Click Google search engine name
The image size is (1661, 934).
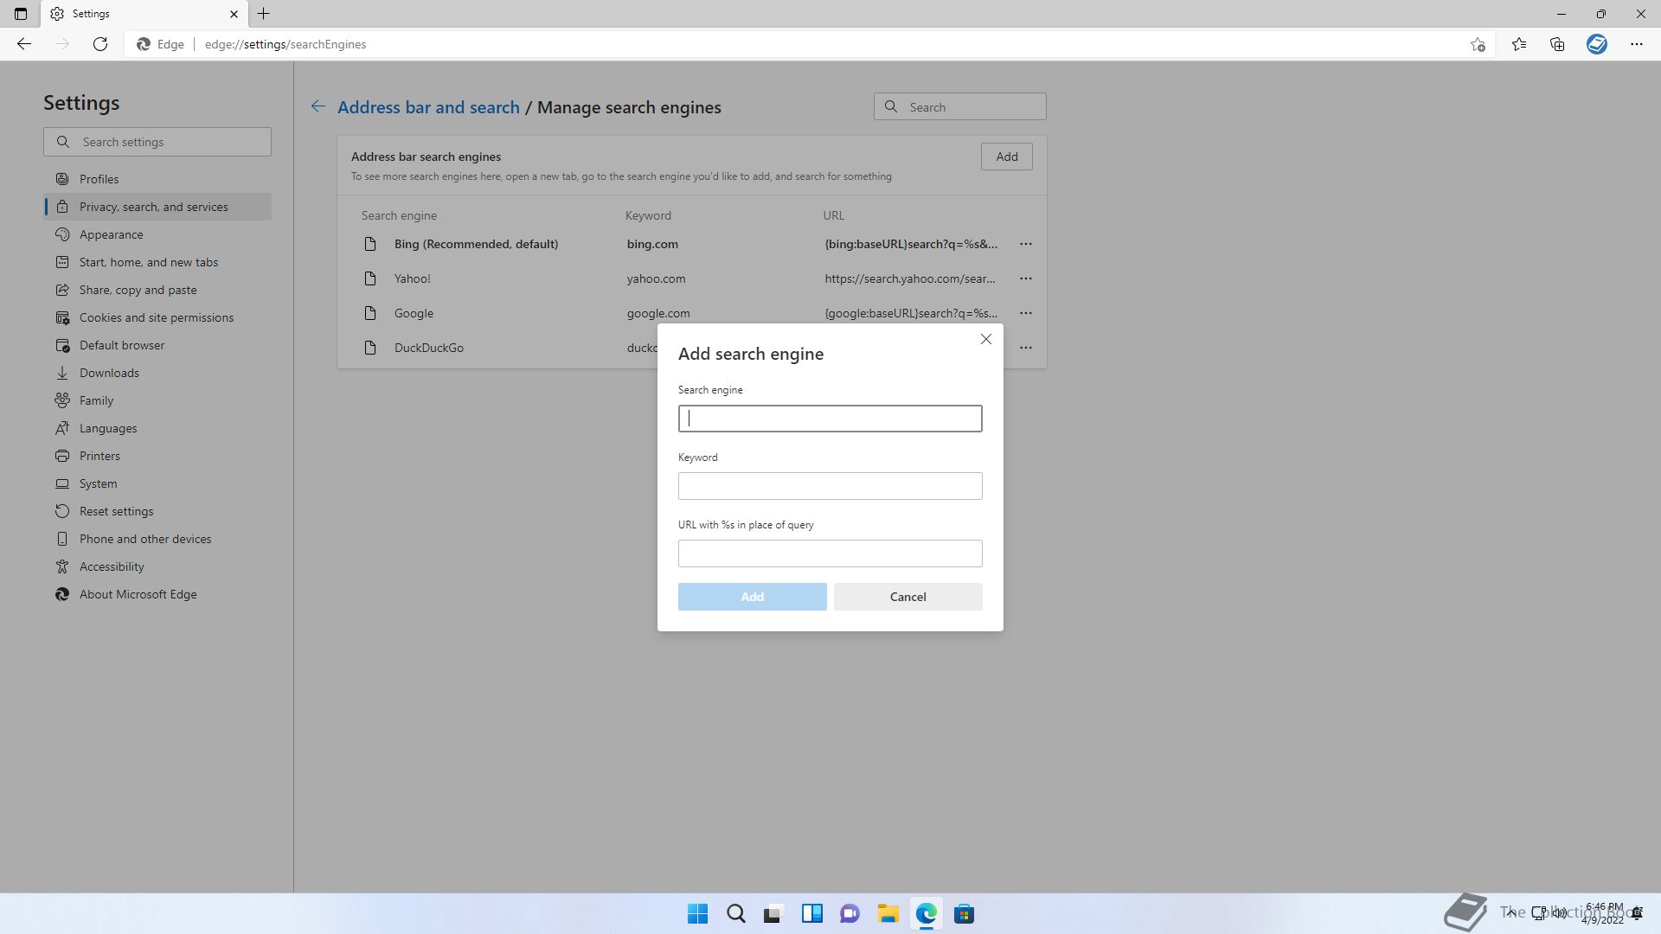[414, 313]
